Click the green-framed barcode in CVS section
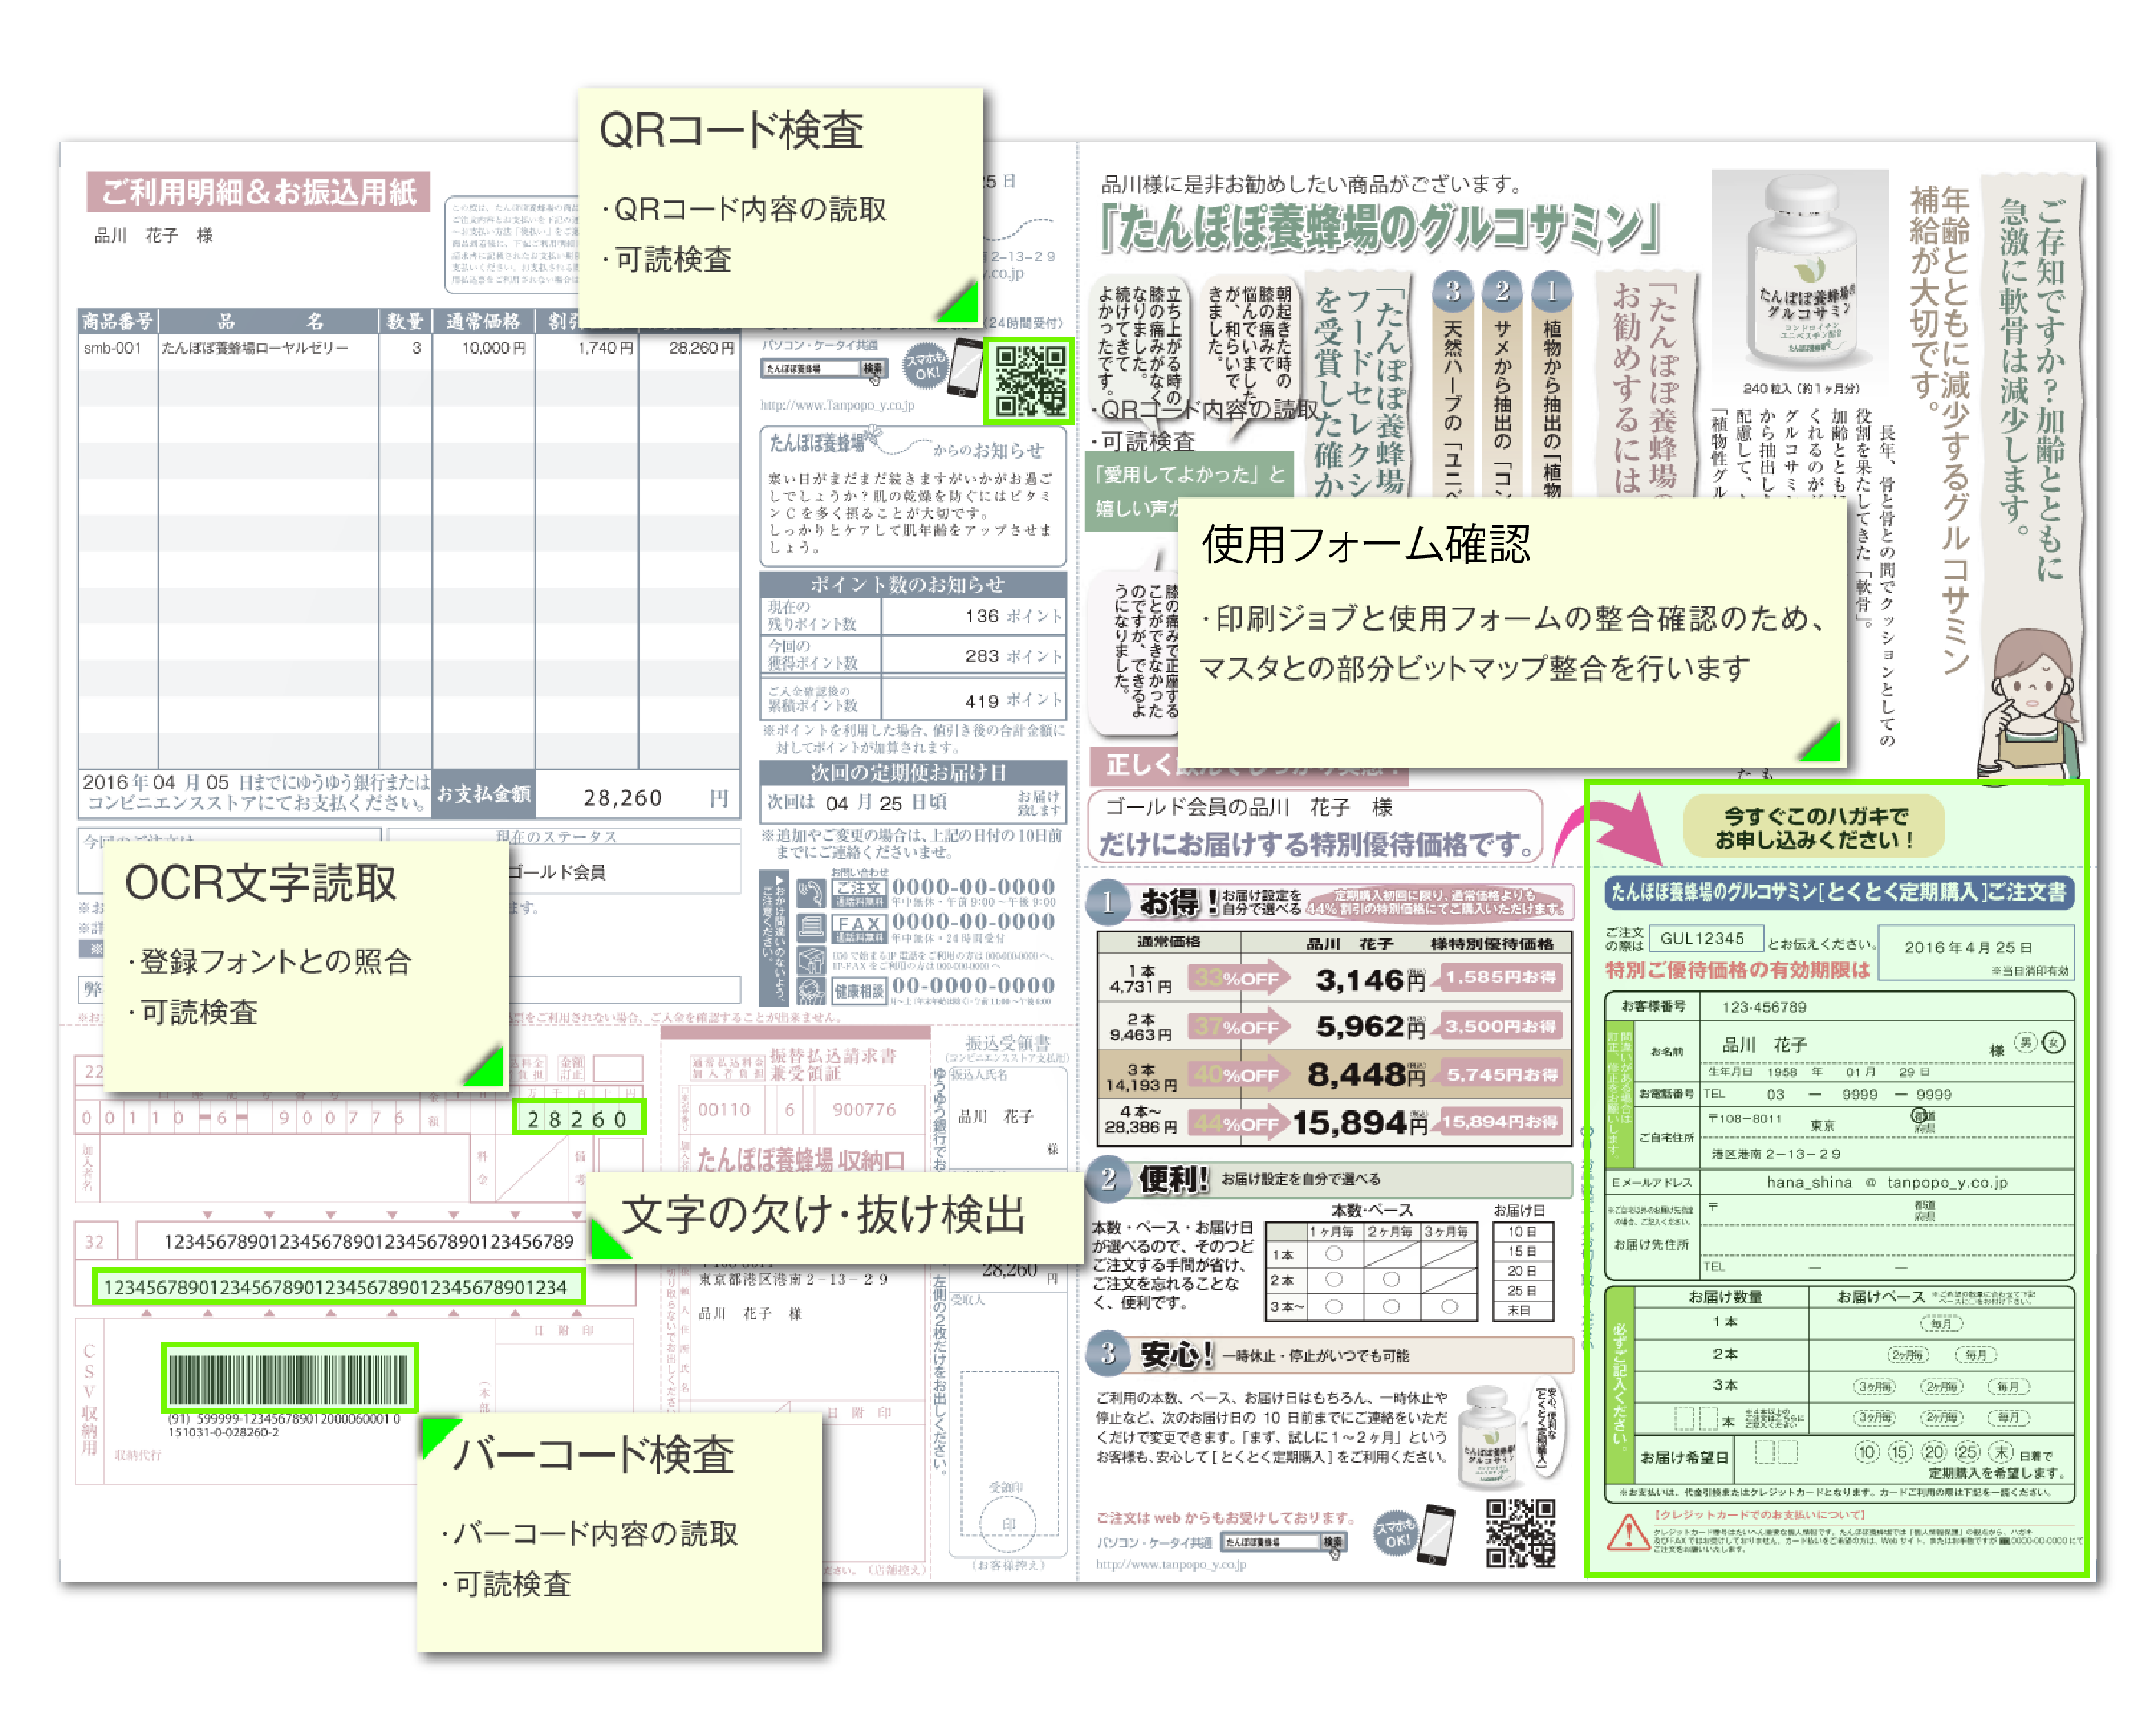The height and width of the screenshot is (1724, 2156). point(289,1377)
